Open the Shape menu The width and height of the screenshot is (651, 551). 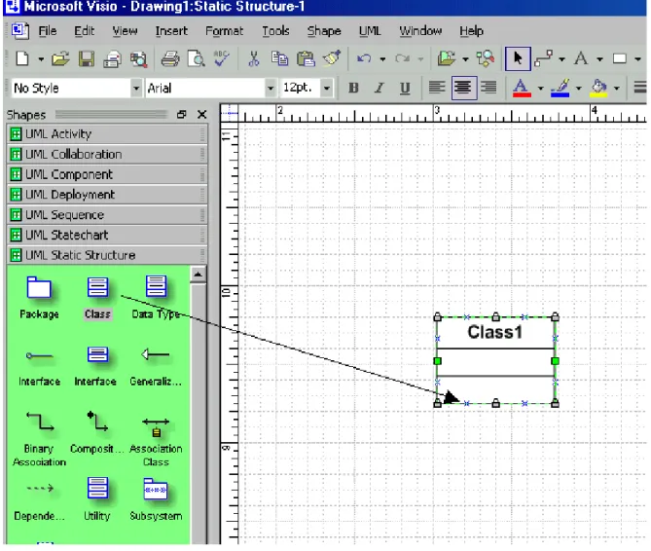(324, 31)
